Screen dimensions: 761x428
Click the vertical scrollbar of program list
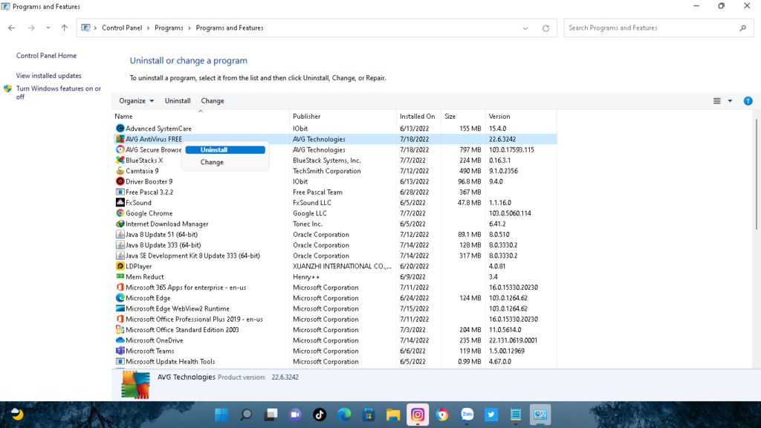756,174
